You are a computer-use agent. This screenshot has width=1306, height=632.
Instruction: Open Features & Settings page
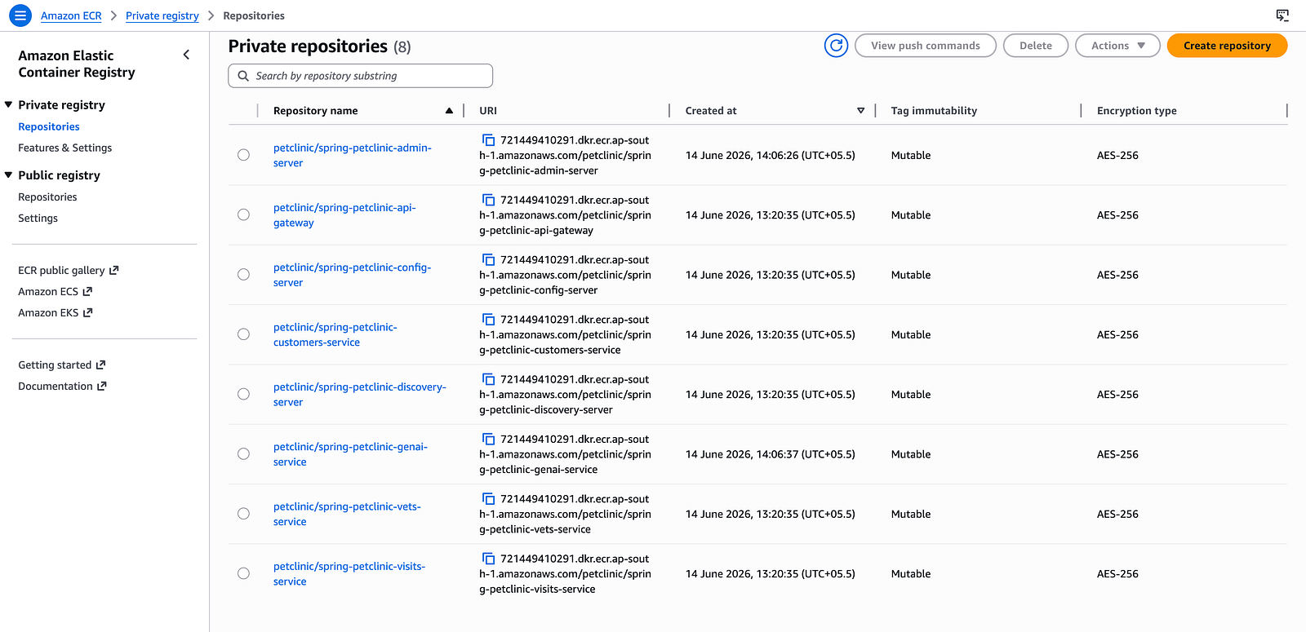tap(65, 148)
